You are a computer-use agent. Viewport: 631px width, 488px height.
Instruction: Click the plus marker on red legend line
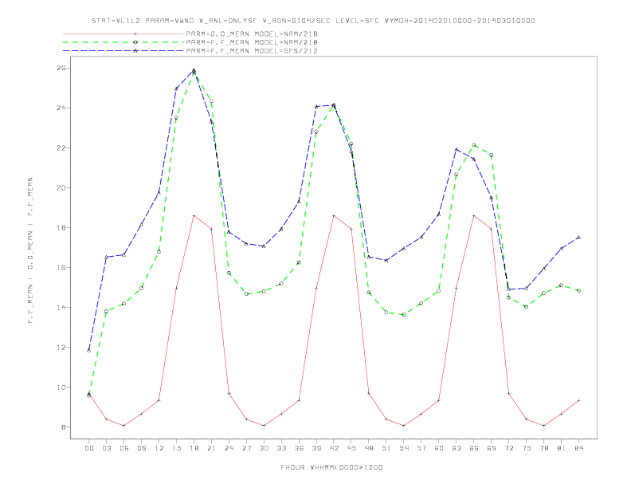point(135,33)
